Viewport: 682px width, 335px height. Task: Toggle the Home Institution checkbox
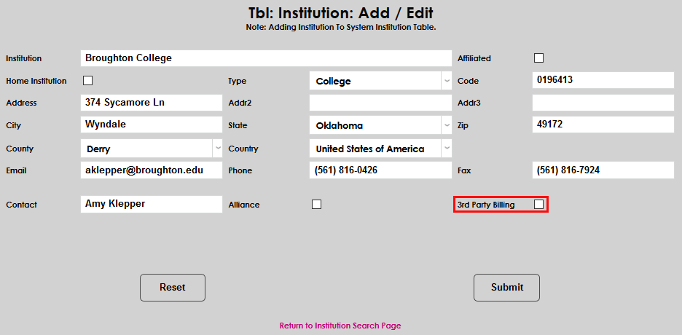click(88, 81)
